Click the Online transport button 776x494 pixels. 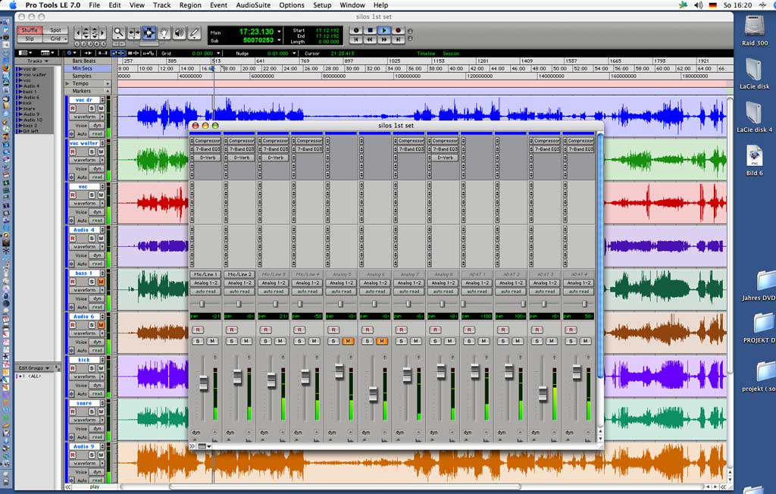click(355, 30)
